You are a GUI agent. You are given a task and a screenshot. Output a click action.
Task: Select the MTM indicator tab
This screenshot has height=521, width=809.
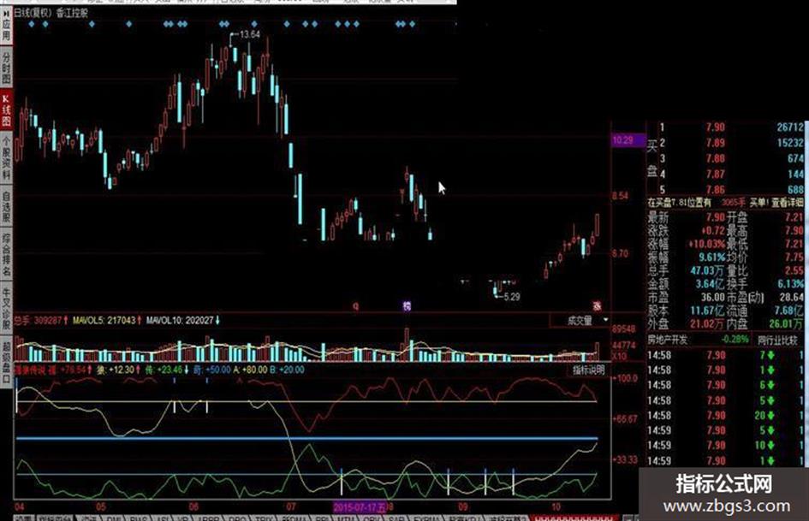pyautogui.click(x=346, y=518)
